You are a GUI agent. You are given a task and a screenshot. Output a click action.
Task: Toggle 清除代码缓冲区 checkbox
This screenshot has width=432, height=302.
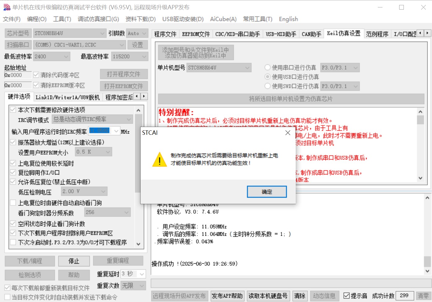pyautogui.click(x=36, y=75)
